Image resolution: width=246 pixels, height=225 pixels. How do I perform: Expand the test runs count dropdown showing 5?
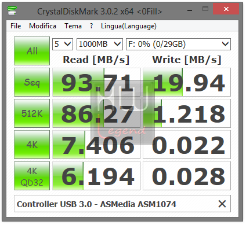click(x=63, y=44)
